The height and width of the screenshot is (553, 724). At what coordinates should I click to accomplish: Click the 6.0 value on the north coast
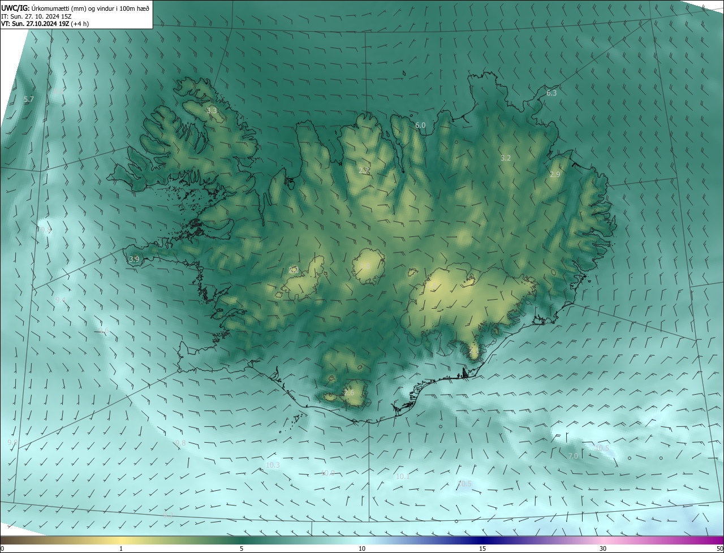420,125
